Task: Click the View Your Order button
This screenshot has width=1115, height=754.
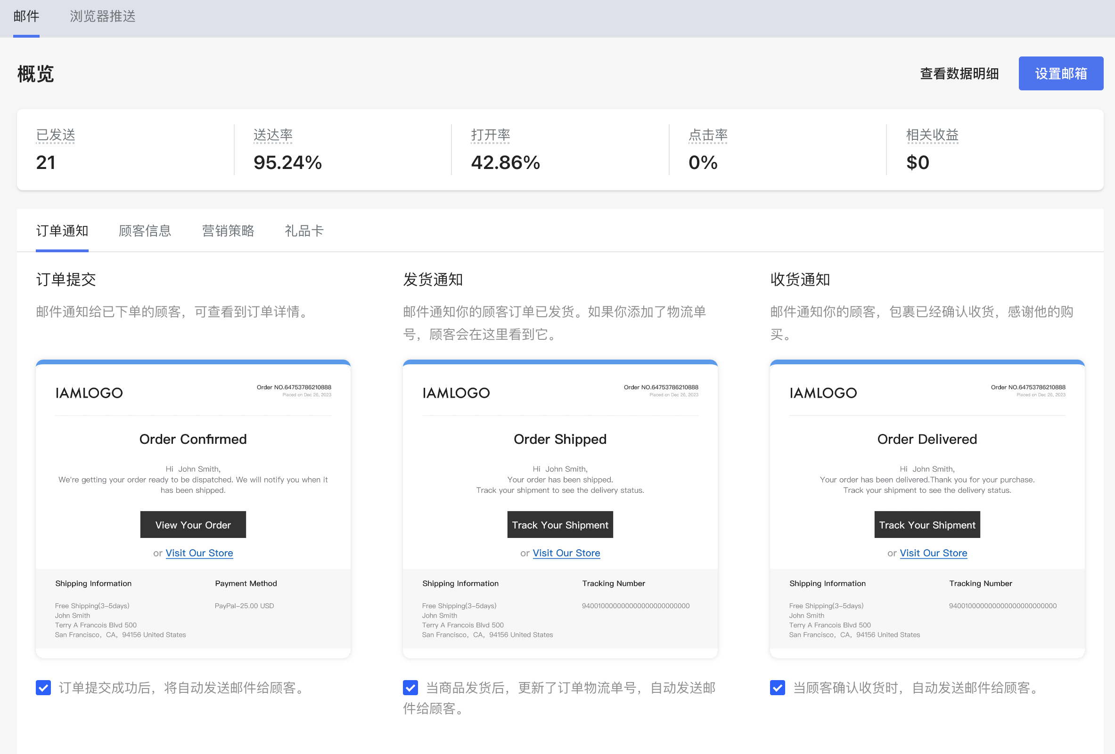Action: click(x=193, y=524)
